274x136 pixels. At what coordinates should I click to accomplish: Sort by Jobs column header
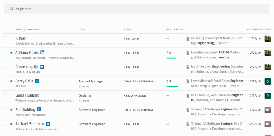pyautogui.click(x=82, y=29)
